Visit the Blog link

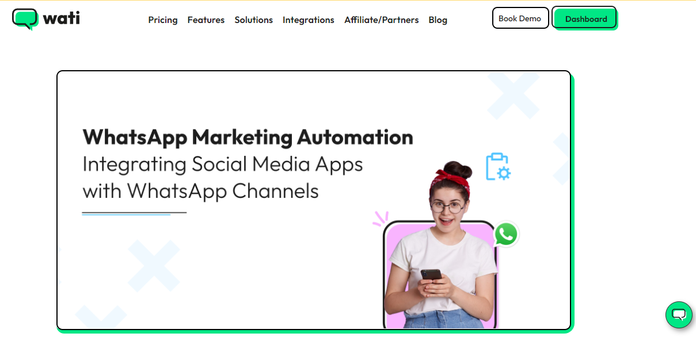(x=438, y=20)
